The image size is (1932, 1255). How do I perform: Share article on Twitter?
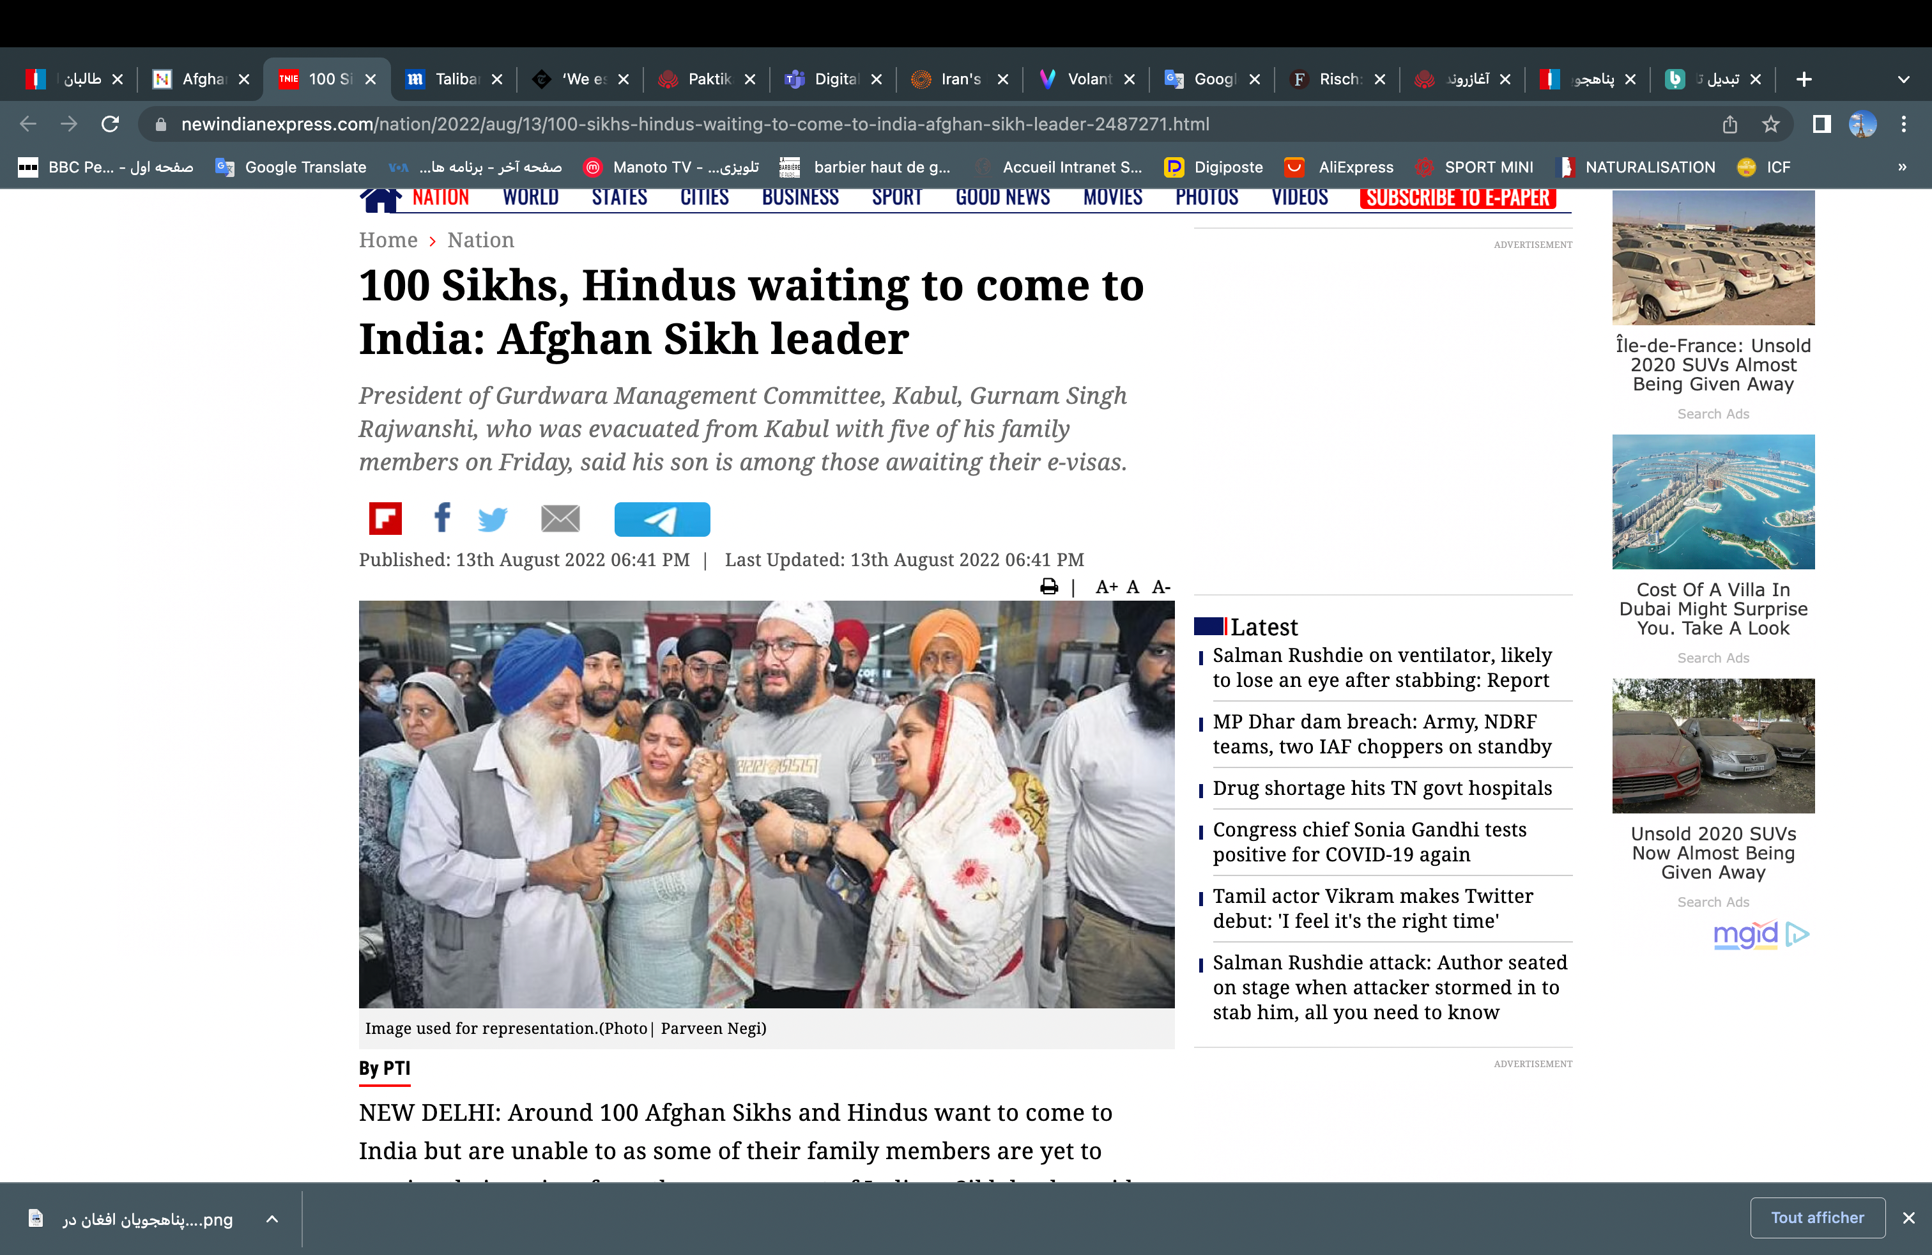(x=493, y=519)
